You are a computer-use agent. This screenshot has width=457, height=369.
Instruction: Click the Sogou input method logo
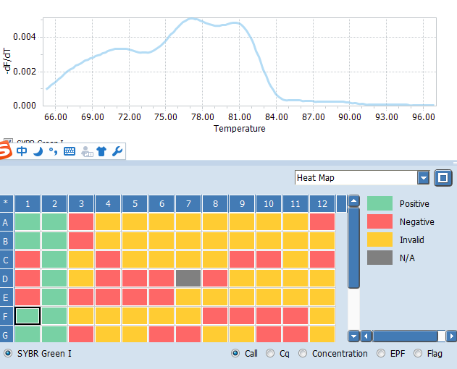tap(5, 150)
